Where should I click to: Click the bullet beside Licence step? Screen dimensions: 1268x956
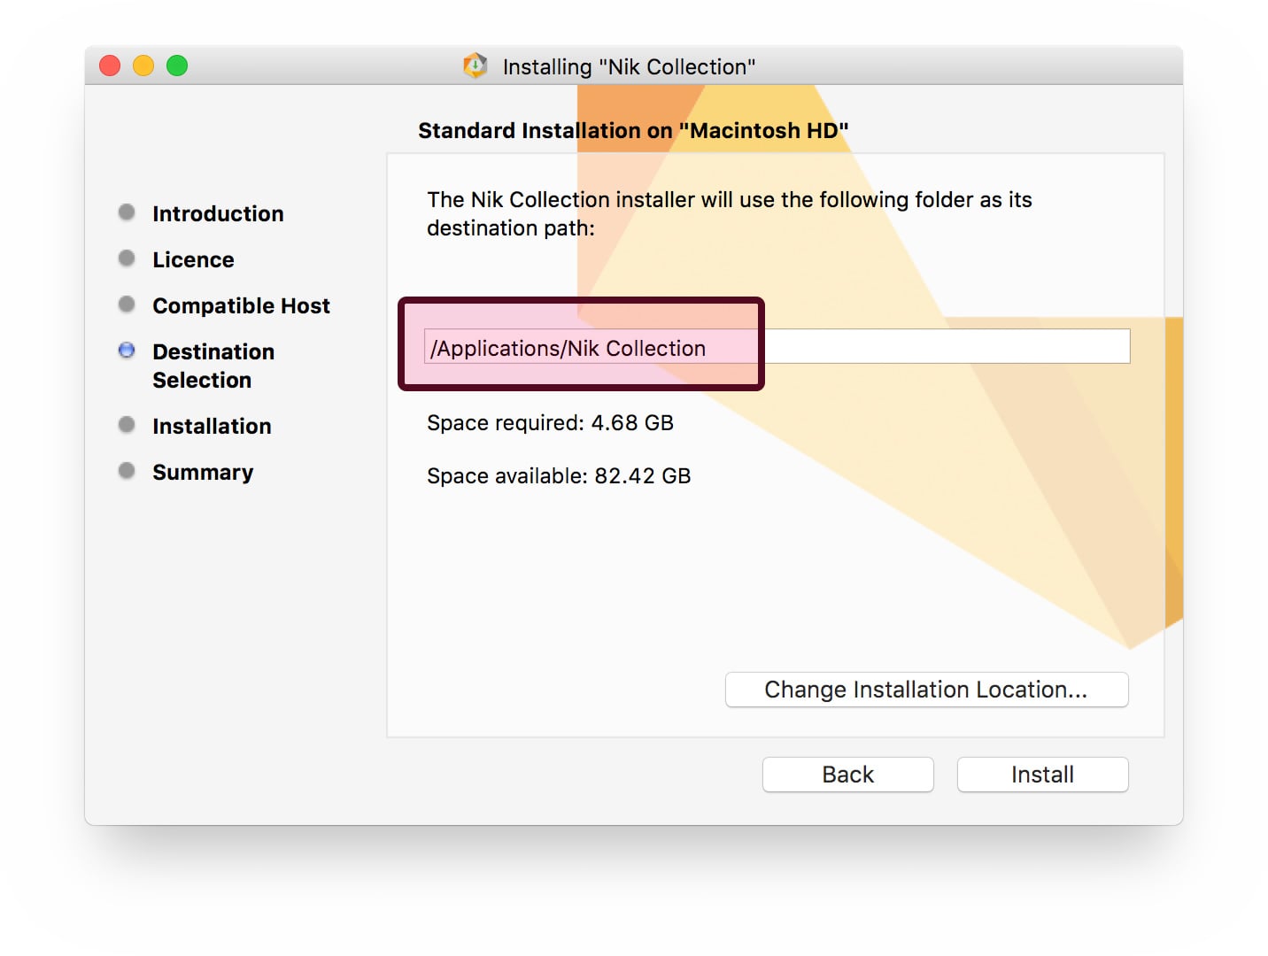[127, 258]
